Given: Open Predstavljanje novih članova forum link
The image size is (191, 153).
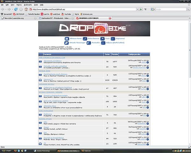Looking at the screenshot, I should click(x=55, y=74).
